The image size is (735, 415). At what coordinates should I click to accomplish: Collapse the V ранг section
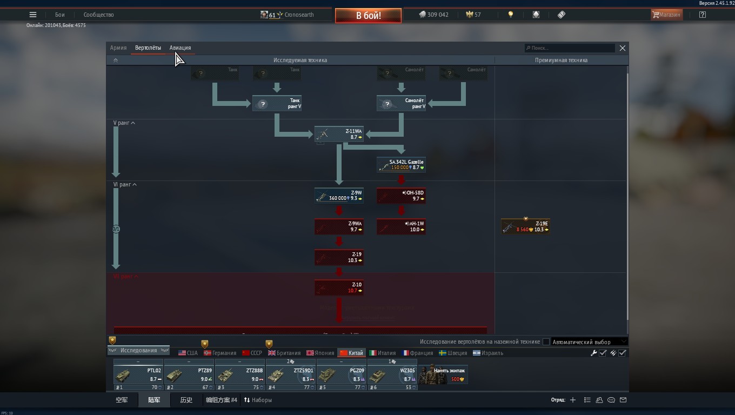pyautogui.click(x=124, y=123)
